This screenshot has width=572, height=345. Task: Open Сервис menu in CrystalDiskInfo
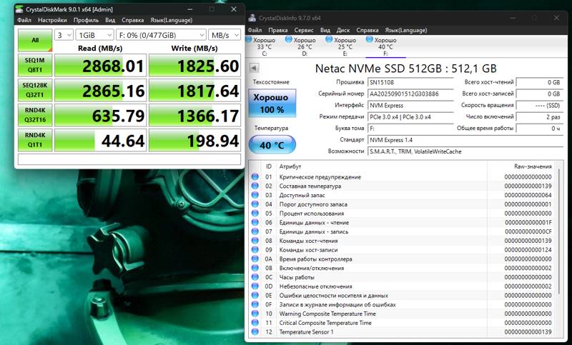click(304, 31)
